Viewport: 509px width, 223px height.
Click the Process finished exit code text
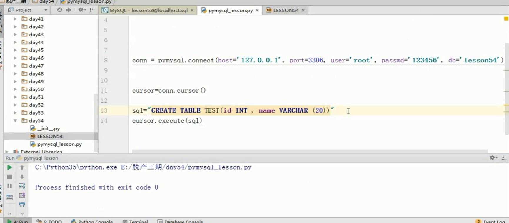pos(97,187)
